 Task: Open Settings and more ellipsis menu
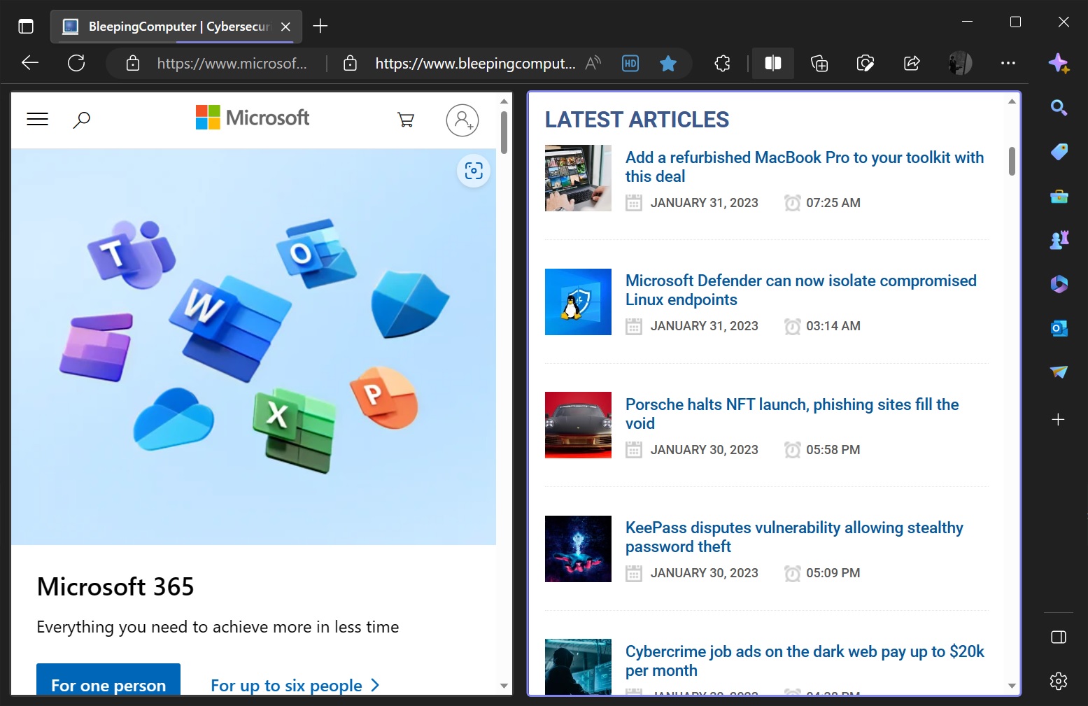[1008, 63]
